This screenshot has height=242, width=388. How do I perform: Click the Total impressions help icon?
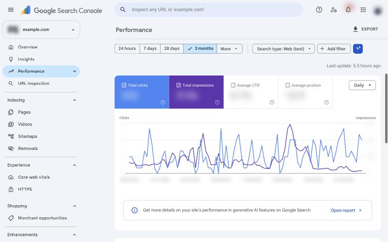point(217,102)
